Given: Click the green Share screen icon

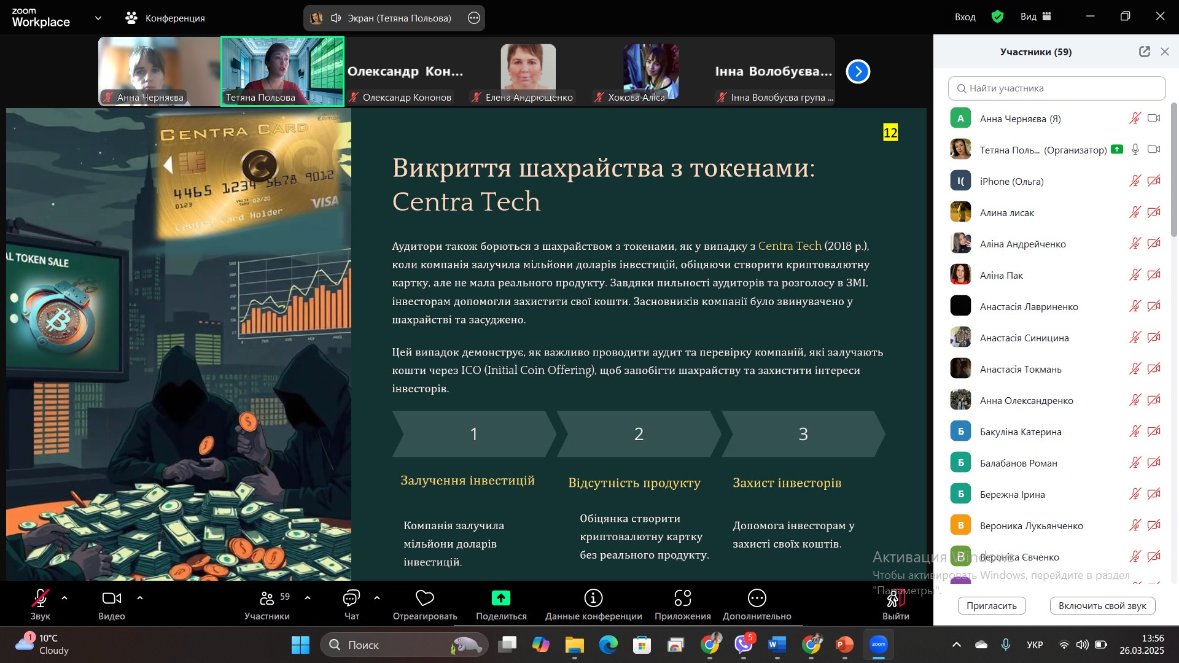Looking at the screenshot, I should pyautogui.click(x=500, y=598).
